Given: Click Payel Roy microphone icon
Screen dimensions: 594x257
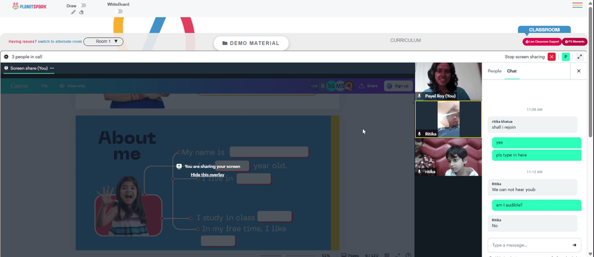Looking at the screenshot, I should pyautogui.click(x=419, y=96).
